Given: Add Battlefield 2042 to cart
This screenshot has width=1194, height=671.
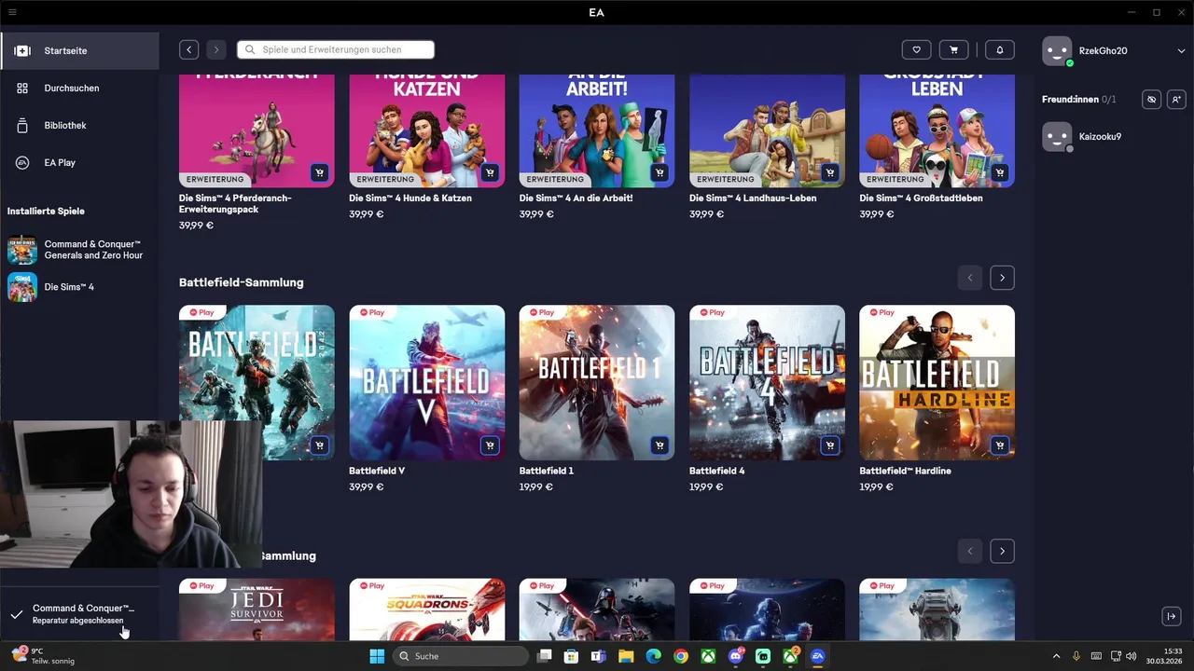Looking at the screenshot, I should (x=320, y=445).
